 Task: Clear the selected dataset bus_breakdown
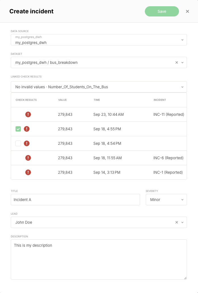[176, 62]
